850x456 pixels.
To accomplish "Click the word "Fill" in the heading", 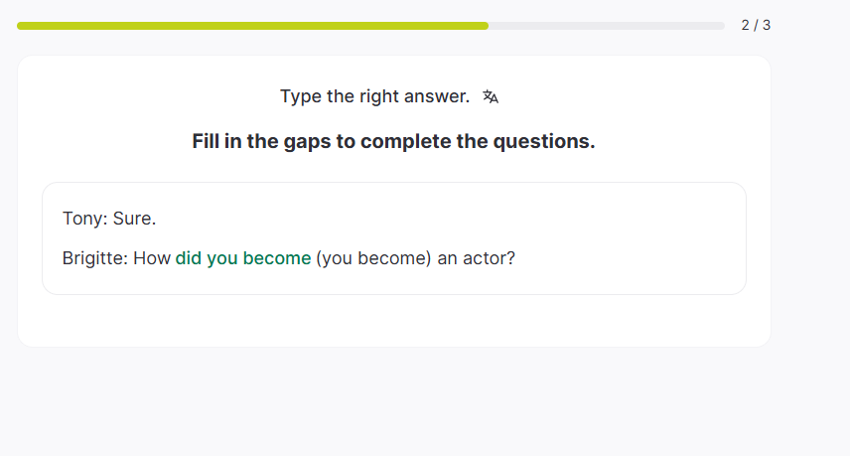I will coord(205,141).
